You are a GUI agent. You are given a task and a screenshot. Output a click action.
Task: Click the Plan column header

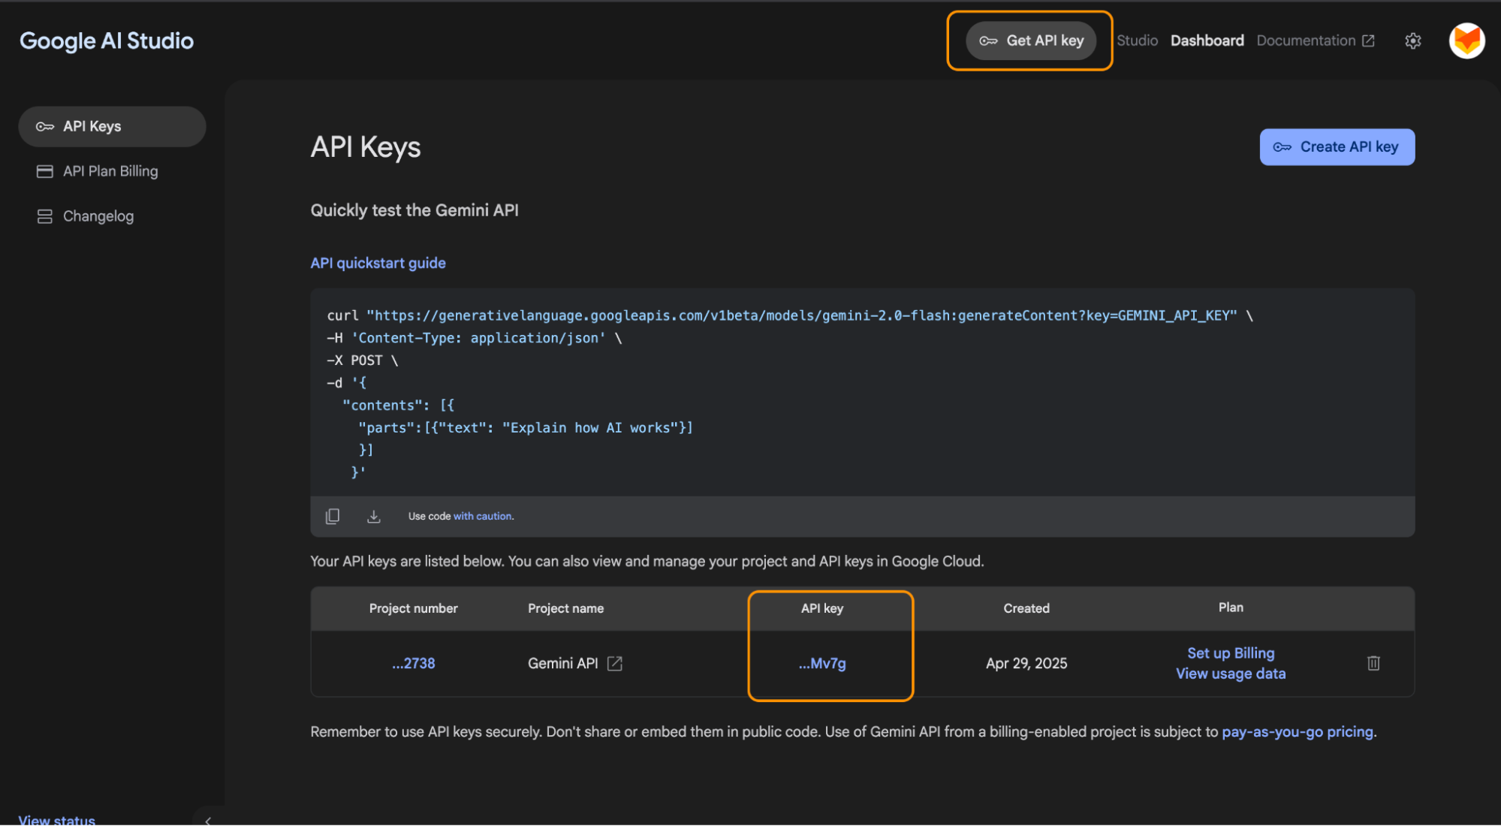click(x=1231, y=607)
